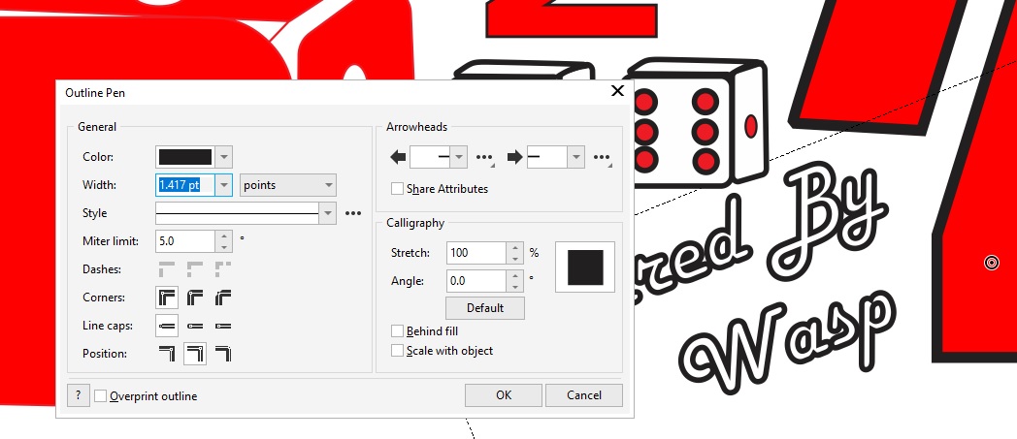Screen dimensions: 1017x439
Task: Enable Share Attributes checkbox
Action: click(x=397, y=189)
